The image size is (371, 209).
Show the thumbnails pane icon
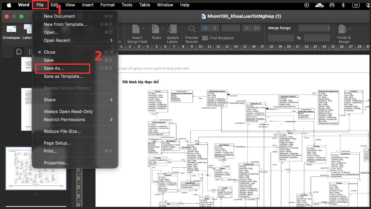pyautogui.click(x=19, y=51)
